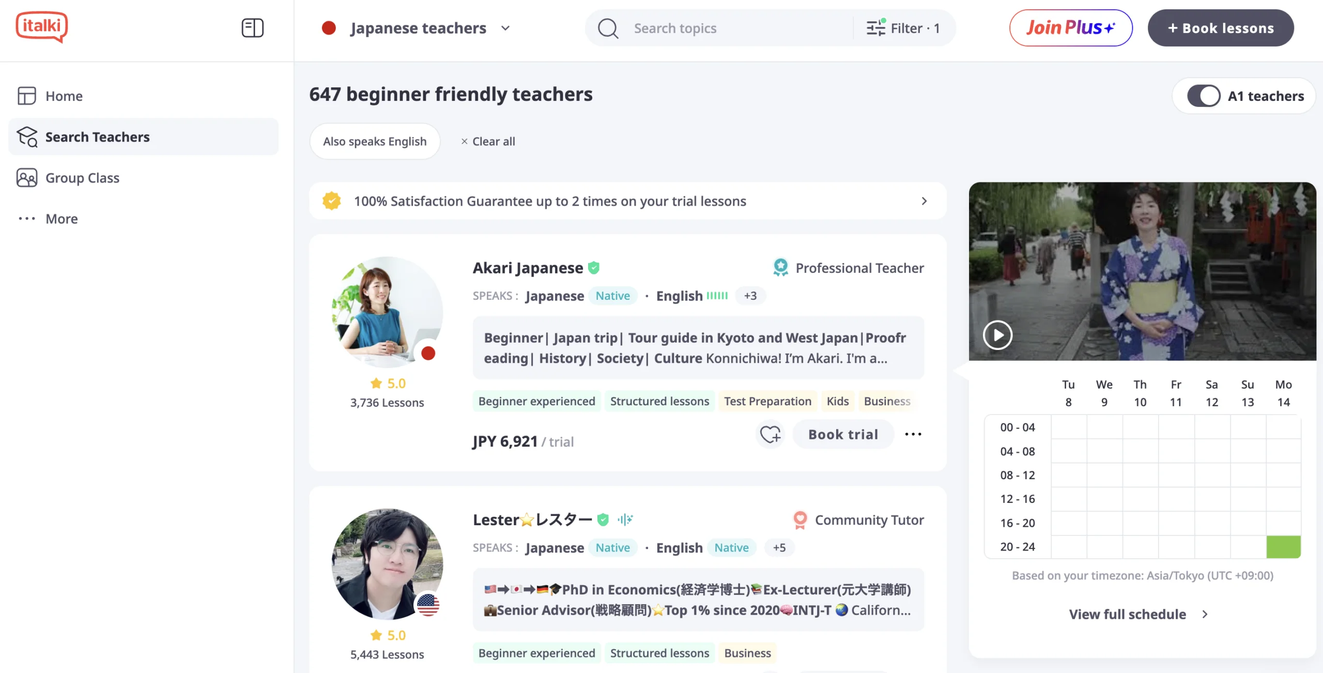Click Lester's 5.0 star rating
Screen dimensions: 1323x673
(388, 635)
